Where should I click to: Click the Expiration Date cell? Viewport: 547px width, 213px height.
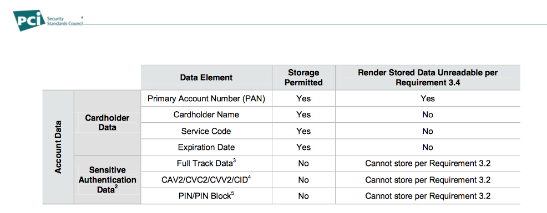206,147
